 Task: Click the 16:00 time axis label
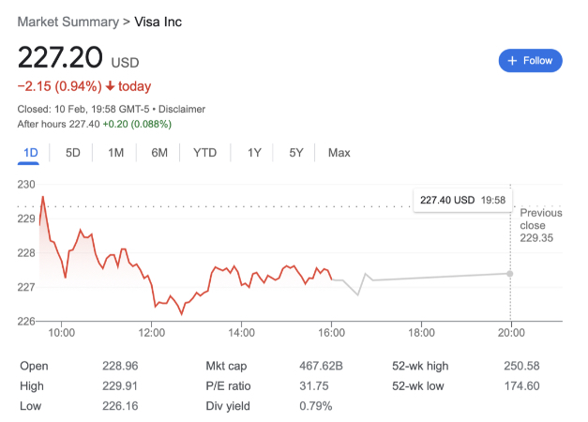pyautogui.click(x=331, y=333)
